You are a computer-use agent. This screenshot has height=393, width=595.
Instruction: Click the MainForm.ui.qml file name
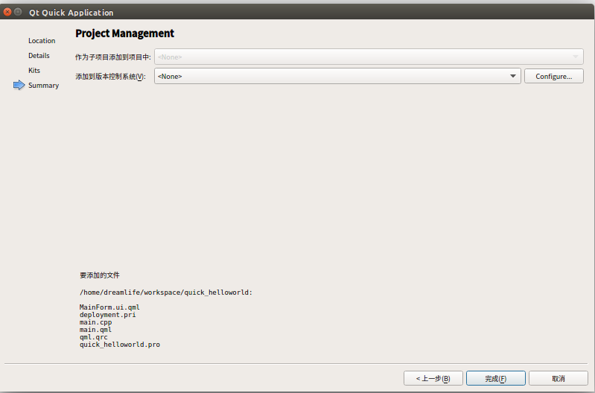pos(109,307)
